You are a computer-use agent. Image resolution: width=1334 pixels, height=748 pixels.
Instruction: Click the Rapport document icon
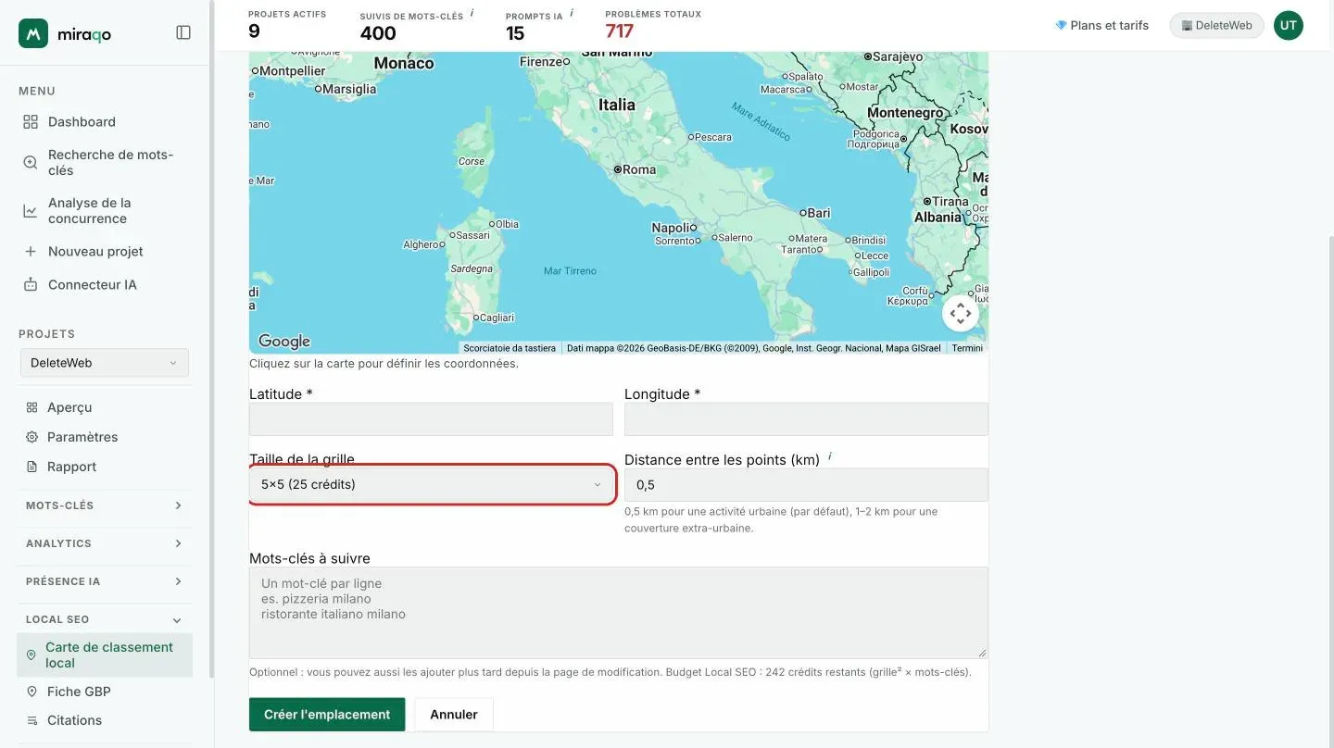tap(31, 467)
